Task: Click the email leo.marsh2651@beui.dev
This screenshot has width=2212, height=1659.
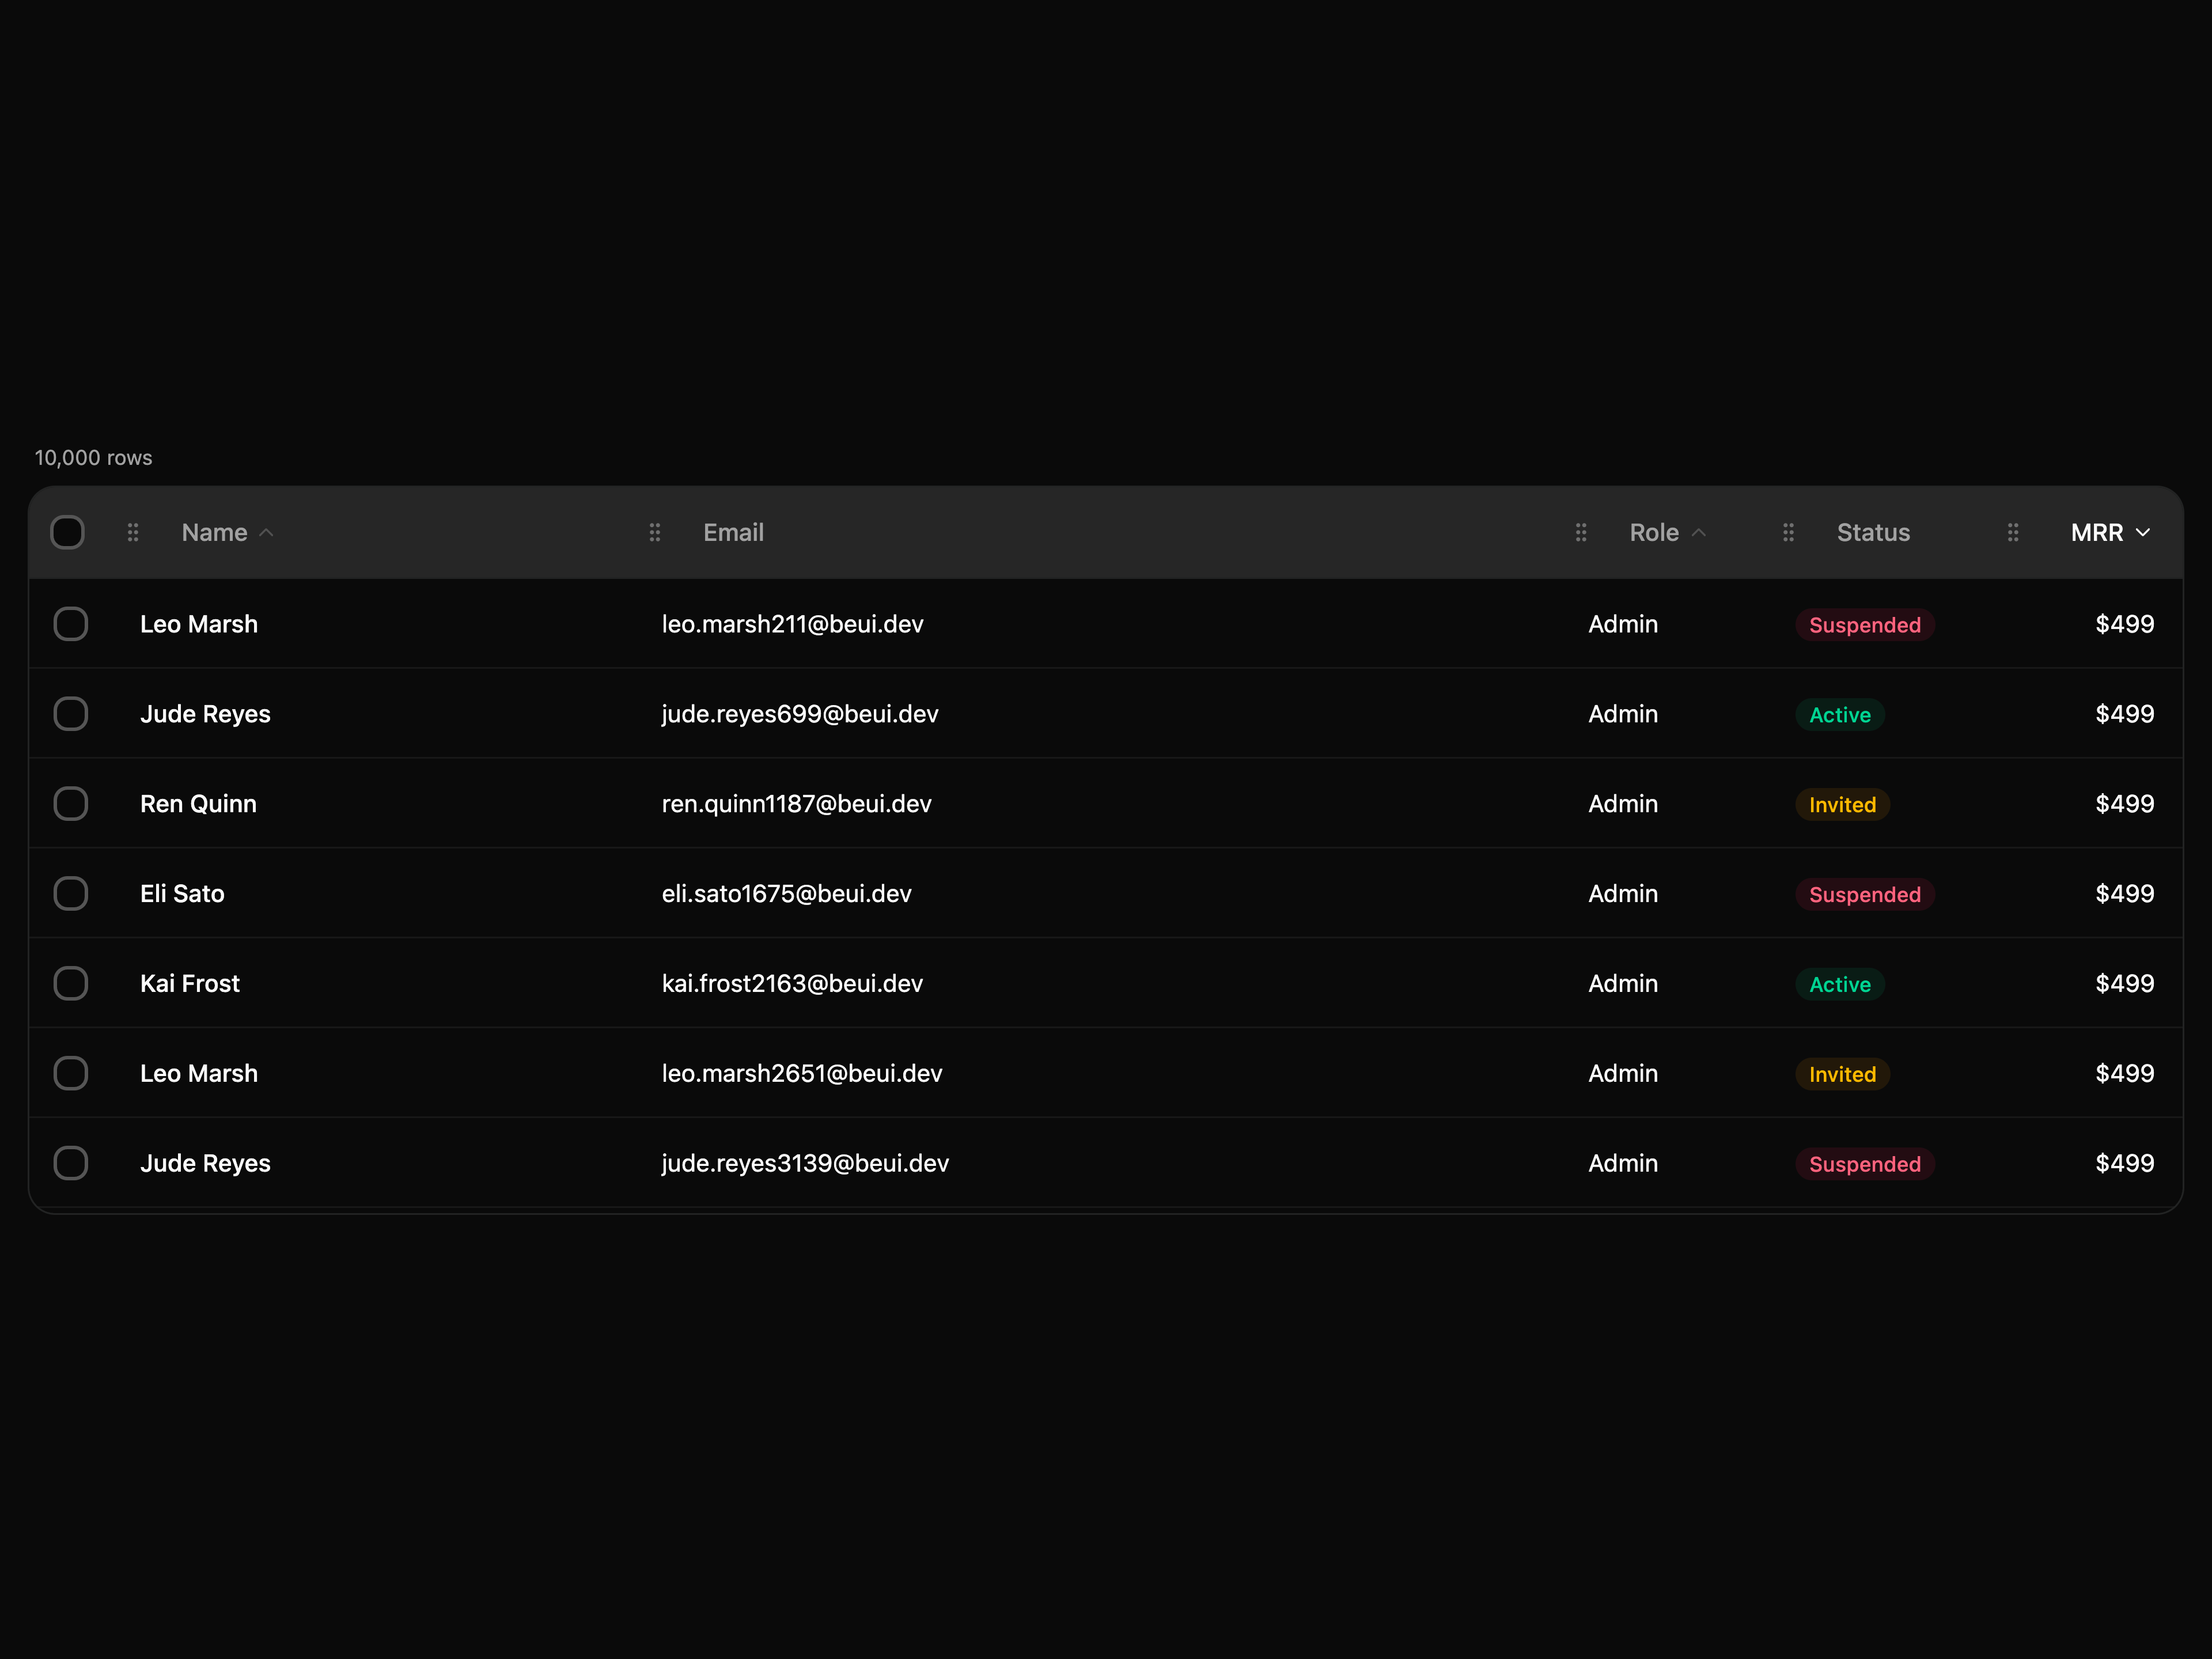Action: [802, 1074]
